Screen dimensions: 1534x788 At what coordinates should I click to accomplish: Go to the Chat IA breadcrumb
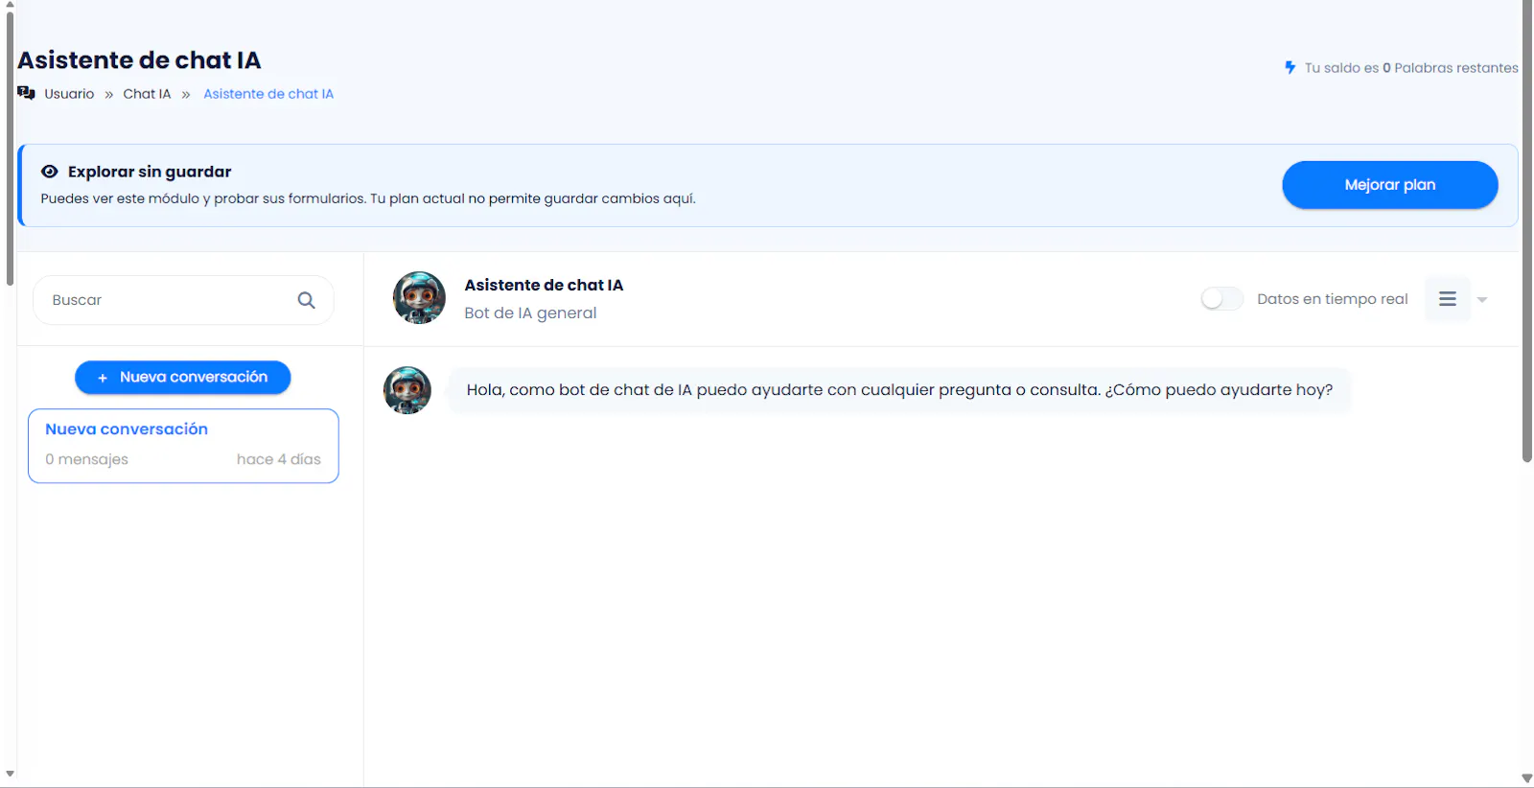147,94
